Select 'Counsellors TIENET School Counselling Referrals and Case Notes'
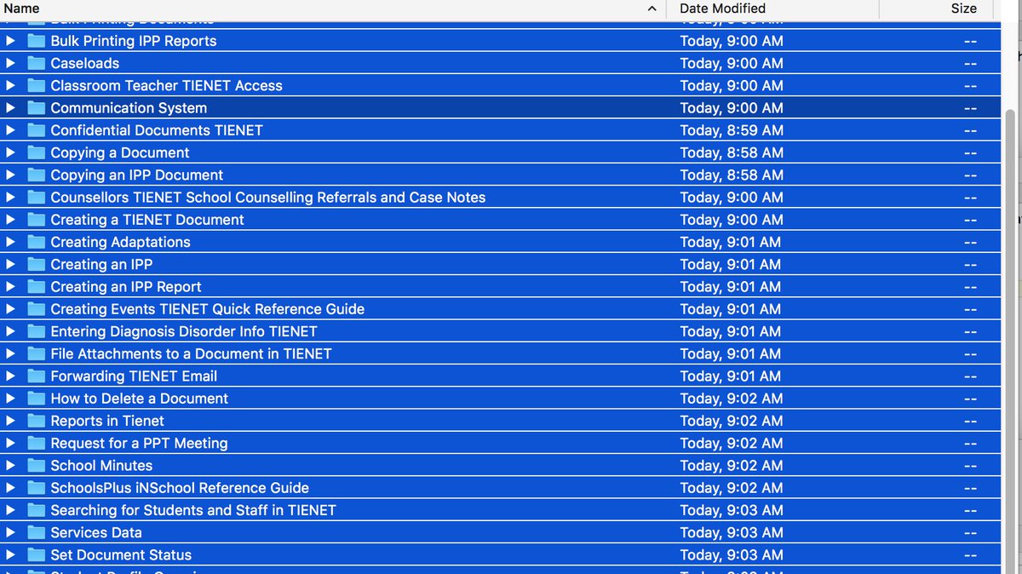The width and height of the screenshot is (1022, 574). (268, 198)
